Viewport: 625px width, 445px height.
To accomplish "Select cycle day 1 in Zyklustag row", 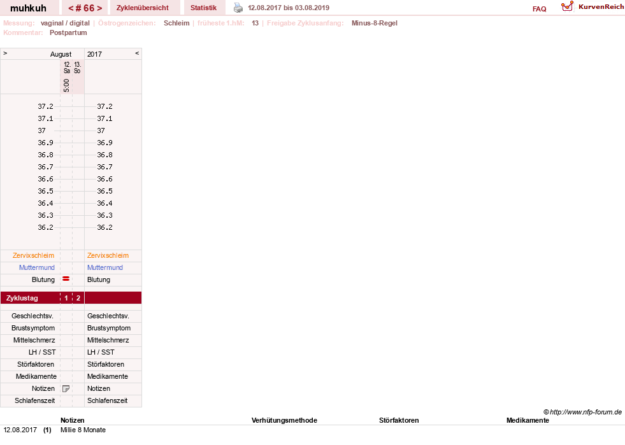I will click(x=66, y=298).
